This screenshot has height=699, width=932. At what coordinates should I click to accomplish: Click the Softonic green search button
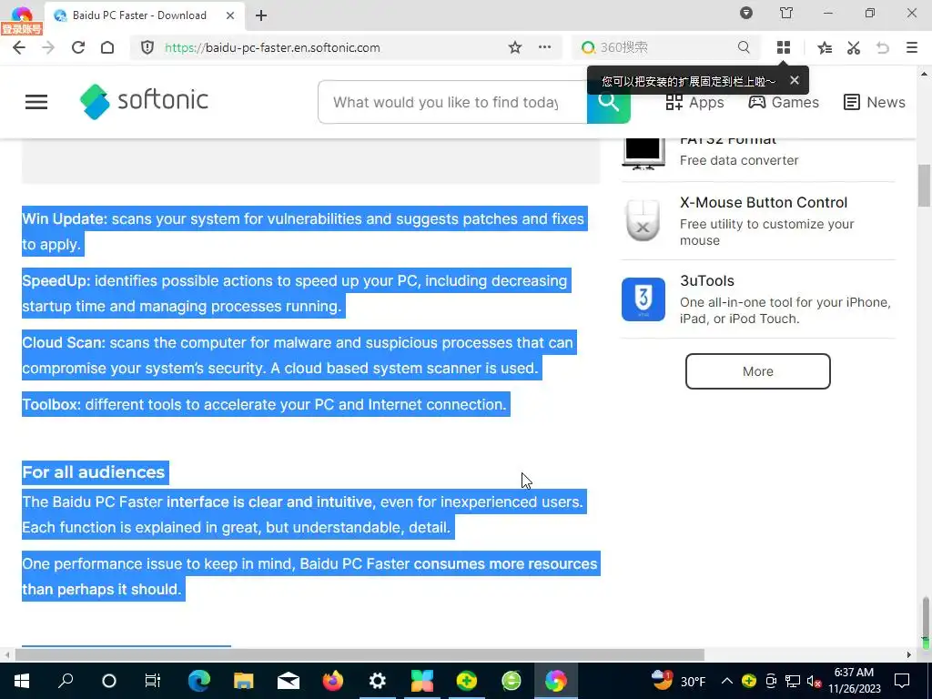click(608, 102)
